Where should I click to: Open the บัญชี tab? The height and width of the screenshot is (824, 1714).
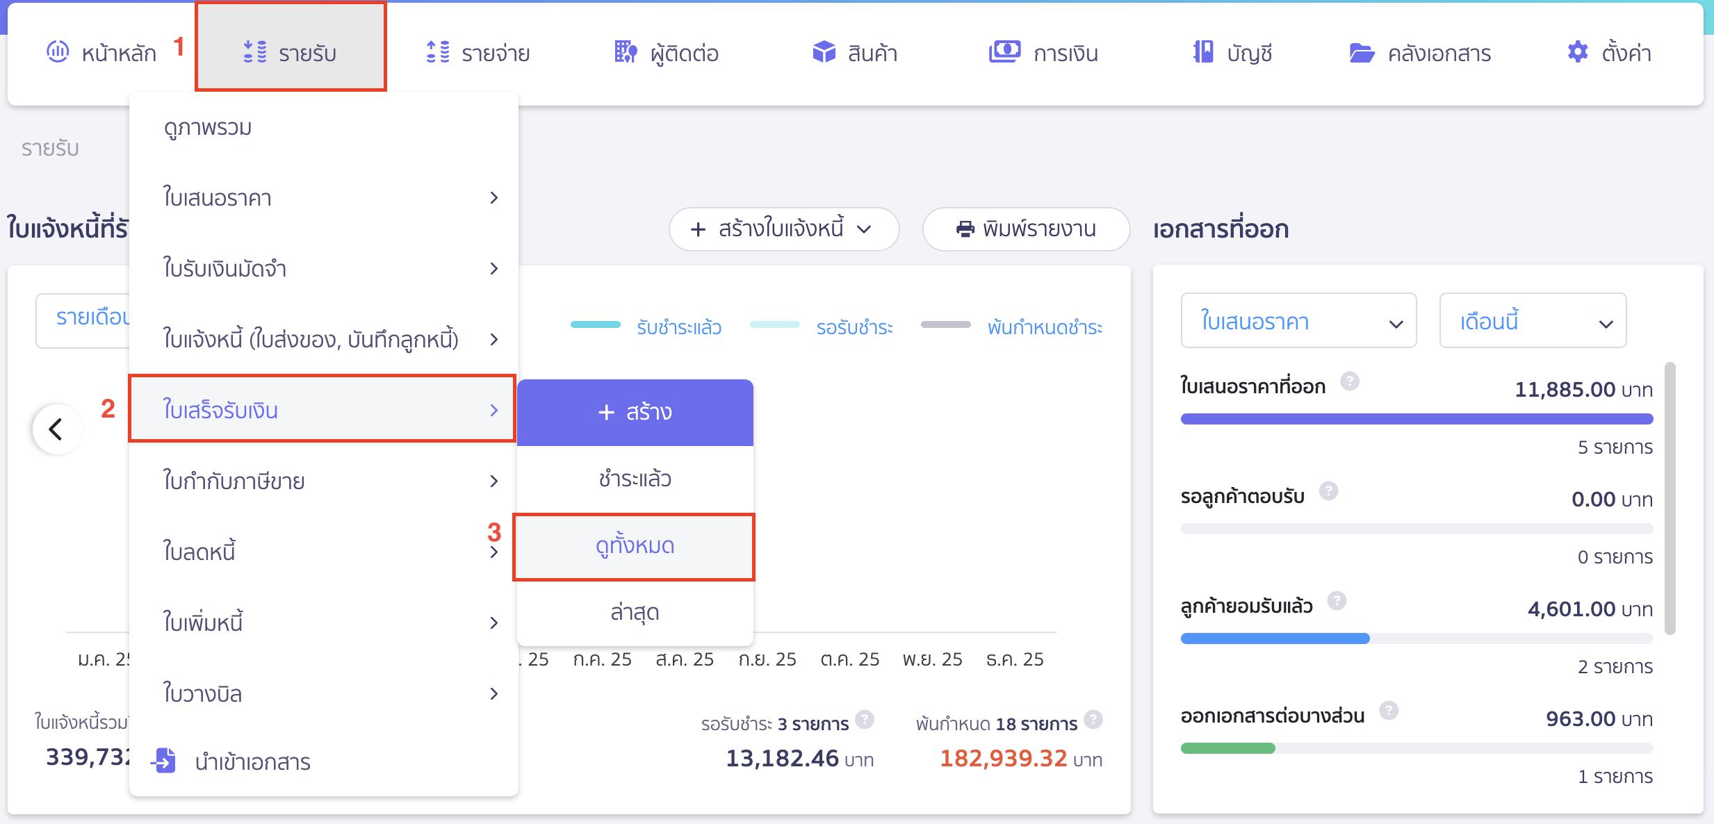[x=1232, y=53]
